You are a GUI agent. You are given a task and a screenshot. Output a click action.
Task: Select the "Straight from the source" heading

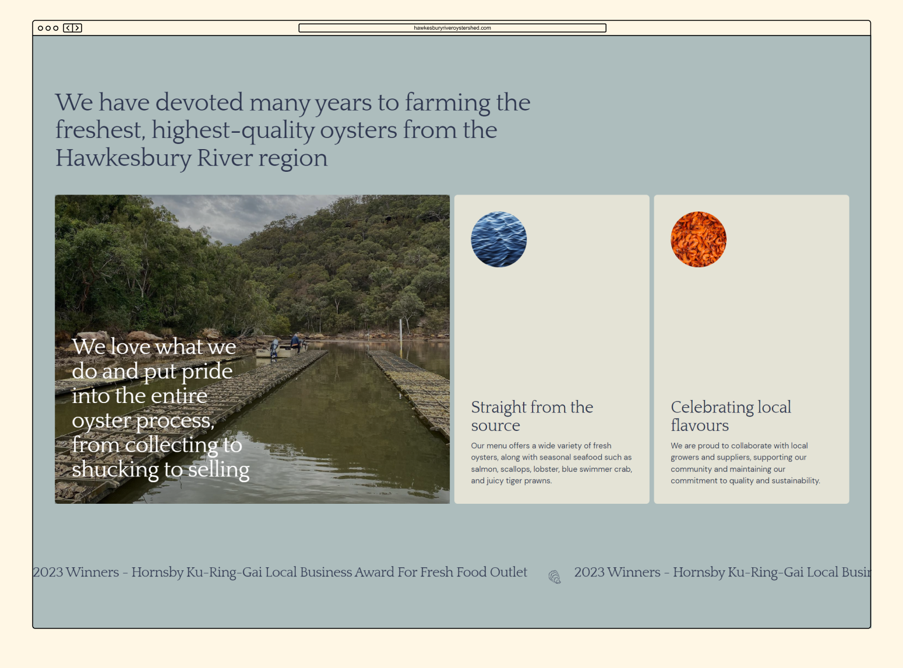coord(532,416)
